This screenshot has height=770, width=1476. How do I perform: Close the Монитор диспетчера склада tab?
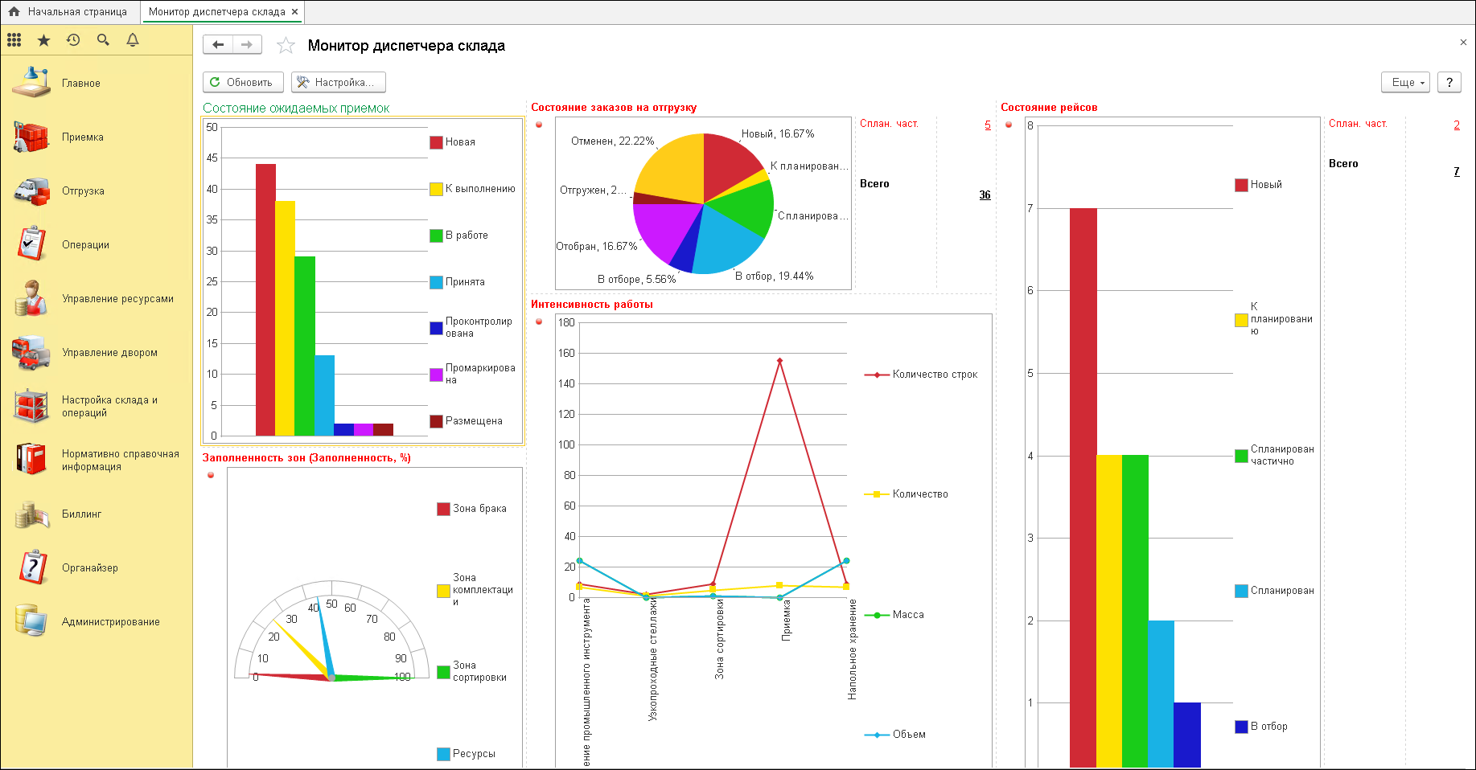pos(295,12)
